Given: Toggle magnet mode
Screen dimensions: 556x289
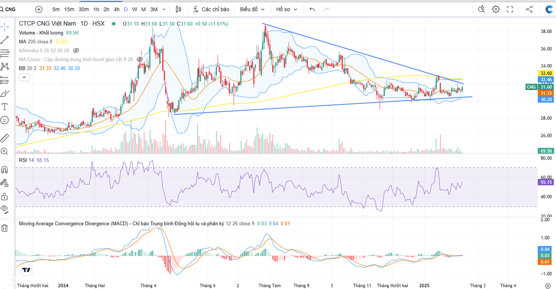Looking at the screenshot, I should 5,169.
